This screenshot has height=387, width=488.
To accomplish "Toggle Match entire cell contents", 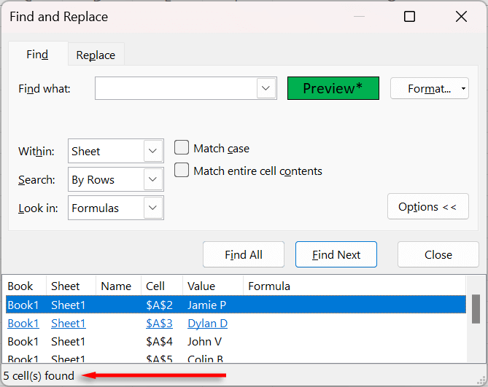I will 182,171.
